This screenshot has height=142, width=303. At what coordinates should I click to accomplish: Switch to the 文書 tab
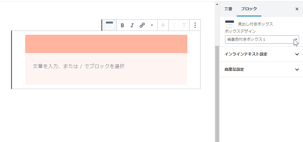pyautogui.click(x=228, y=9)
